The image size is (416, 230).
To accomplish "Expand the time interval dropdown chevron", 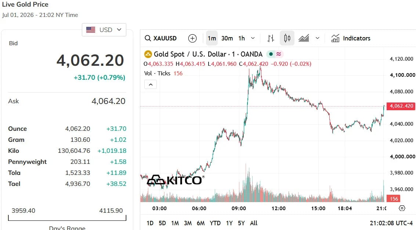I will (x=253, y=38).
